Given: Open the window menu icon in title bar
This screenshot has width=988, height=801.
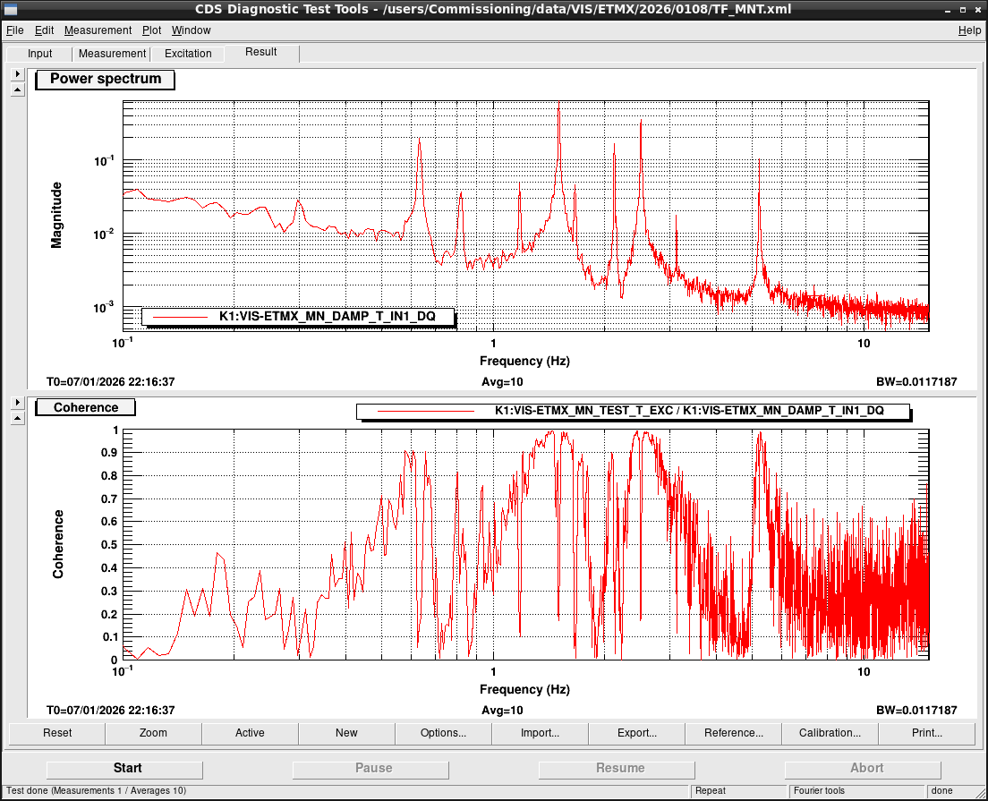Looking at the screenshot, I should click(10, 9).
